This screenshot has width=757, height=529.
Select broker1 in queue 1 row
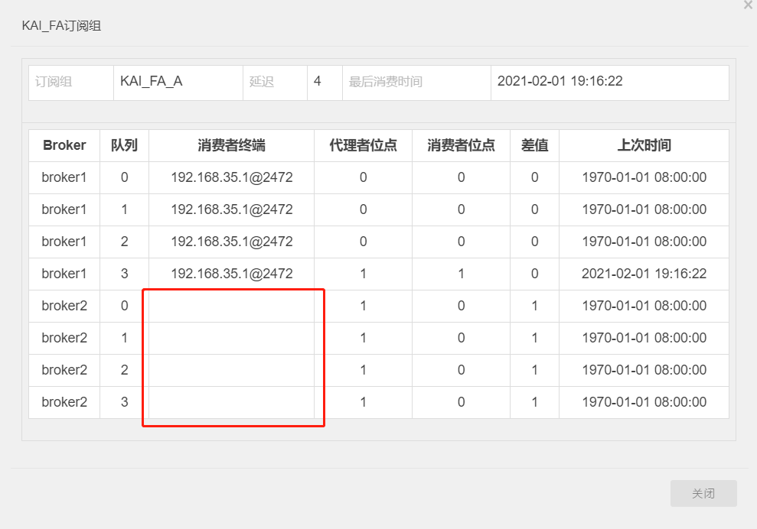click(x=64, y=209)
